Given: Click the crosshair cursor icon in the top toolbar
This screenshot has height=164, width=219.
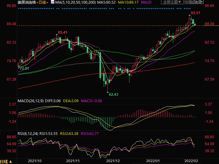Looking at the screenshot, I should (186, 2).
